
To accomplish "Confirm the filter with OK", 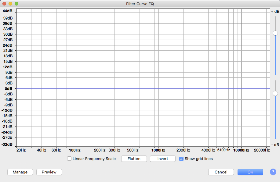I will (x=250, y=172).
